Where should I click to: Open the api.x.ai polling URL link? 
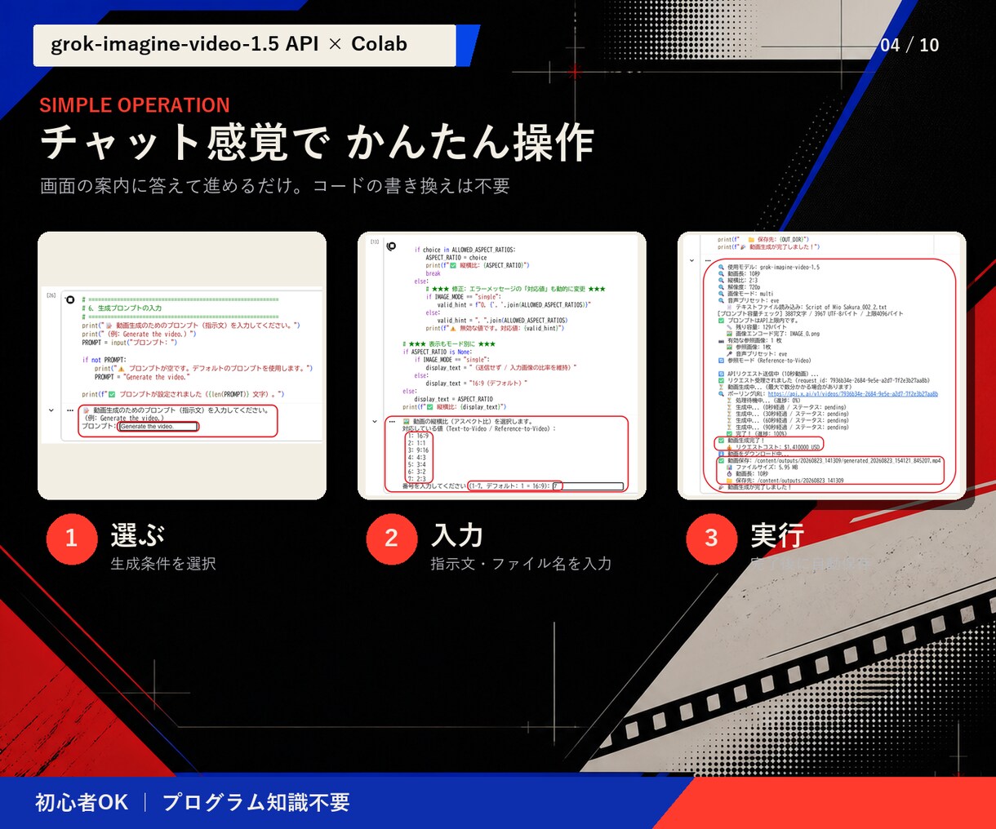click(x=852, y=394)
